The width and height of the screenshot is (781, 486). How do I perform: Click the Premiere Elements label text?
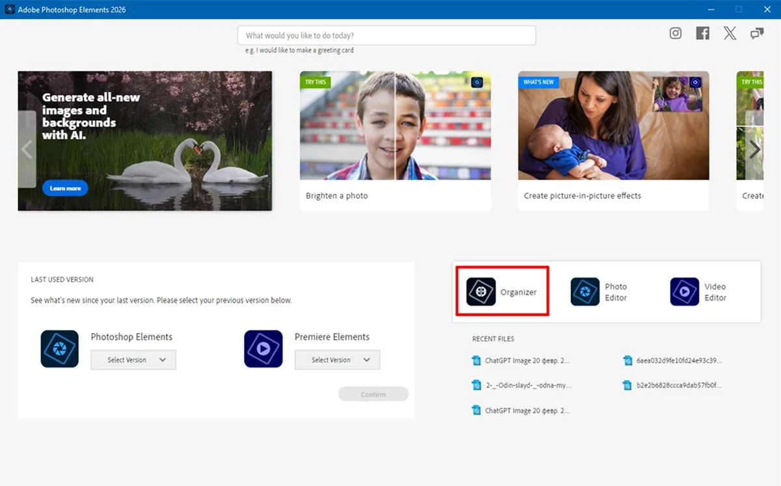click(x=332, y=337)
